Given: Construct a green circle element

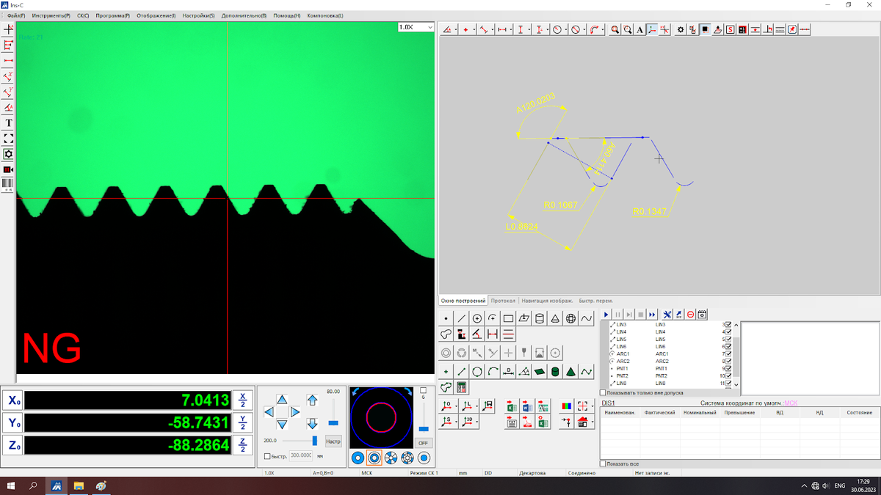Looking at the screenshot, I should [x=477, y=372].
